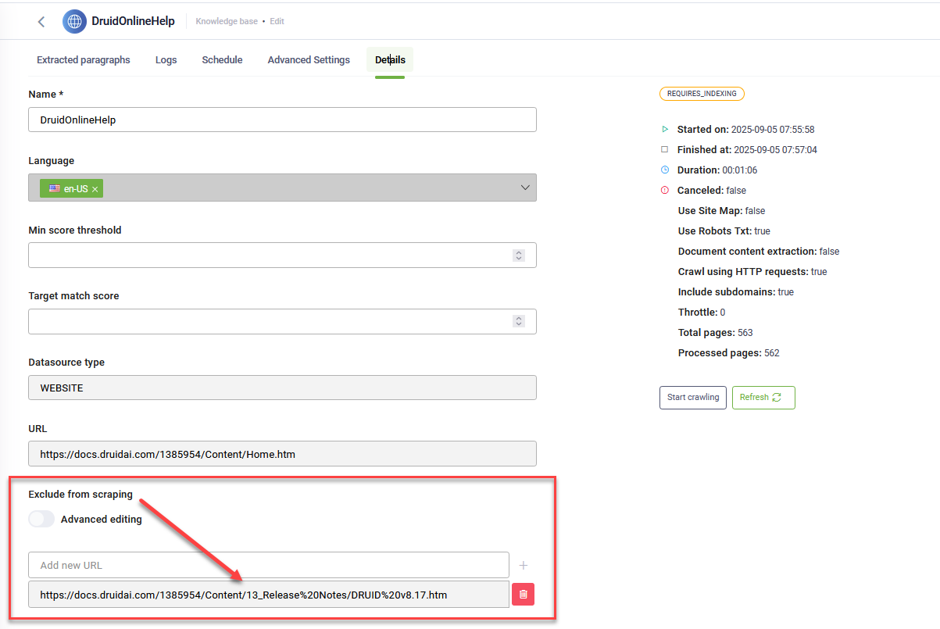Adjust the Min score threshold stepper
The image size is (940, 629).
click(518, 256)
